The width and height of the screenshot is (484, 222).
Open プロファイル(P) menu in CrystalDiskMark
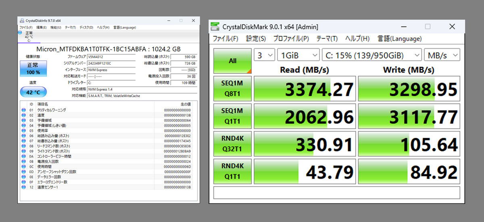tap(291, 39)
